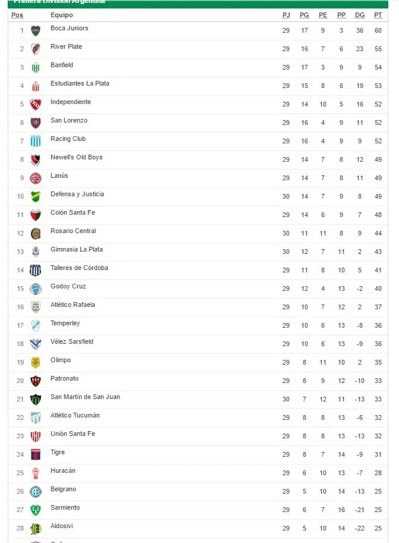The image size is (399, 543).
Task: Sort by the PT points column header
Action: click(378, 15)
